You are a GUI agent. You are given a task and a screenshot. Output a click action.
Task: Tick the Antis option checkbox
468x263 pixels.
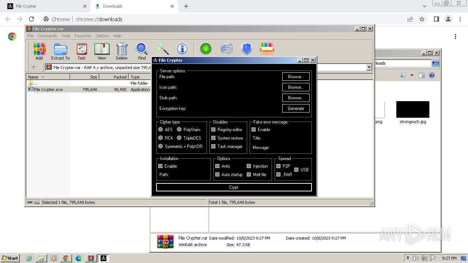(x=217, y=166)
